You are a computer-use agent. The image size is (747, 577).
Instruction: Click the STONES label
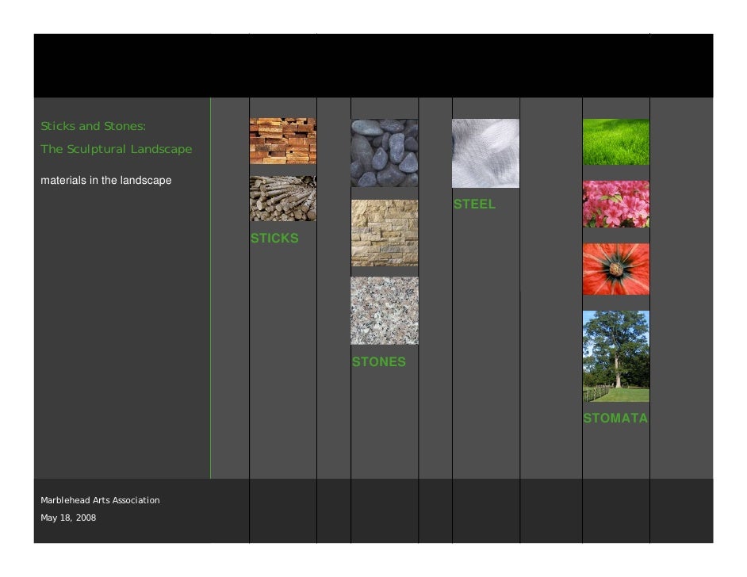(x=379, y=362)
